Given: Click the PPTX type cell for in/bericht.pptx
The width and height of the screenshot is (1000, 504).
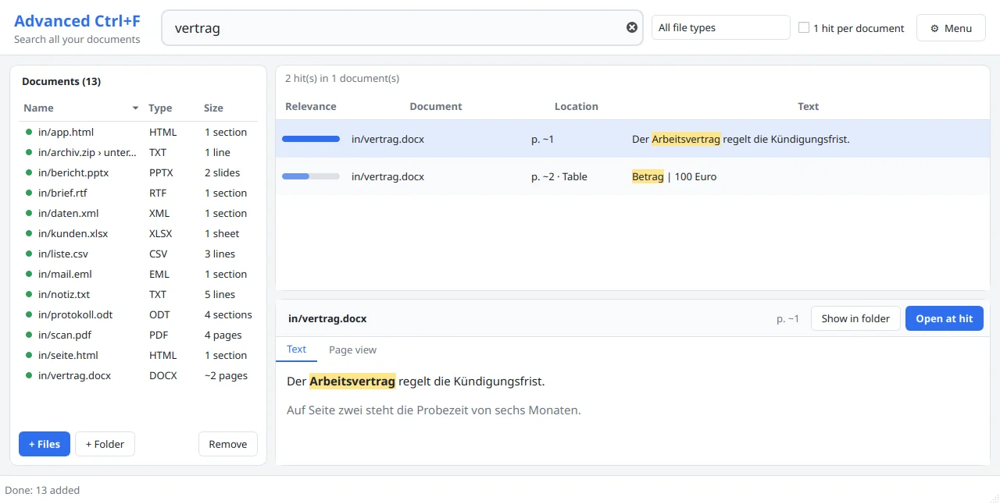Looking at the screenshot, I should pos(162,173).
